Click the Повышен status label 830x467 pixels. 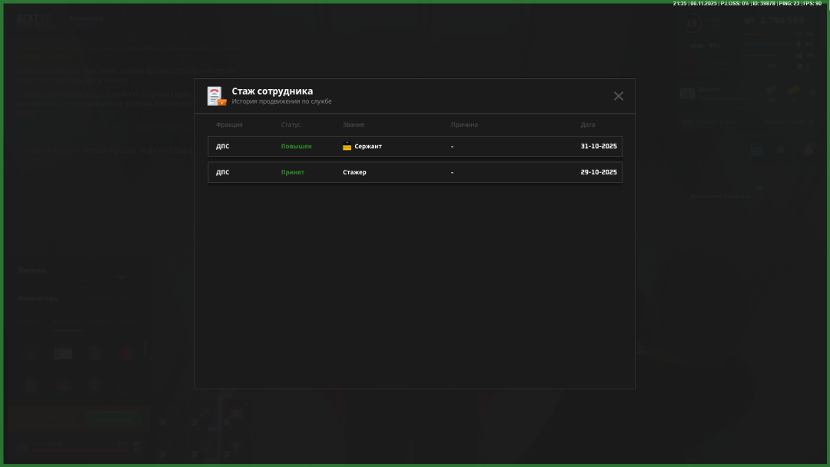(296, 147)
